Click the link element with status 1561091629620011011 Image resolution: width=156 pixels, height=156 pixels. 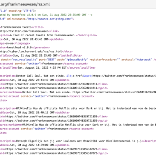[54, 84]
